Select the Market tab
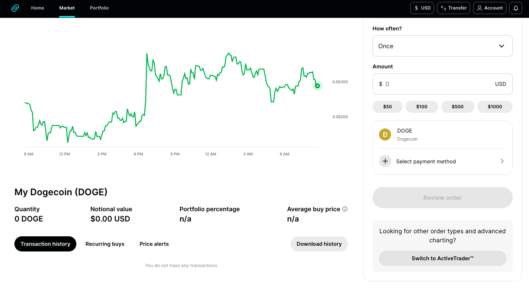The height and width of the screenshot is (291, 529). 67,8
